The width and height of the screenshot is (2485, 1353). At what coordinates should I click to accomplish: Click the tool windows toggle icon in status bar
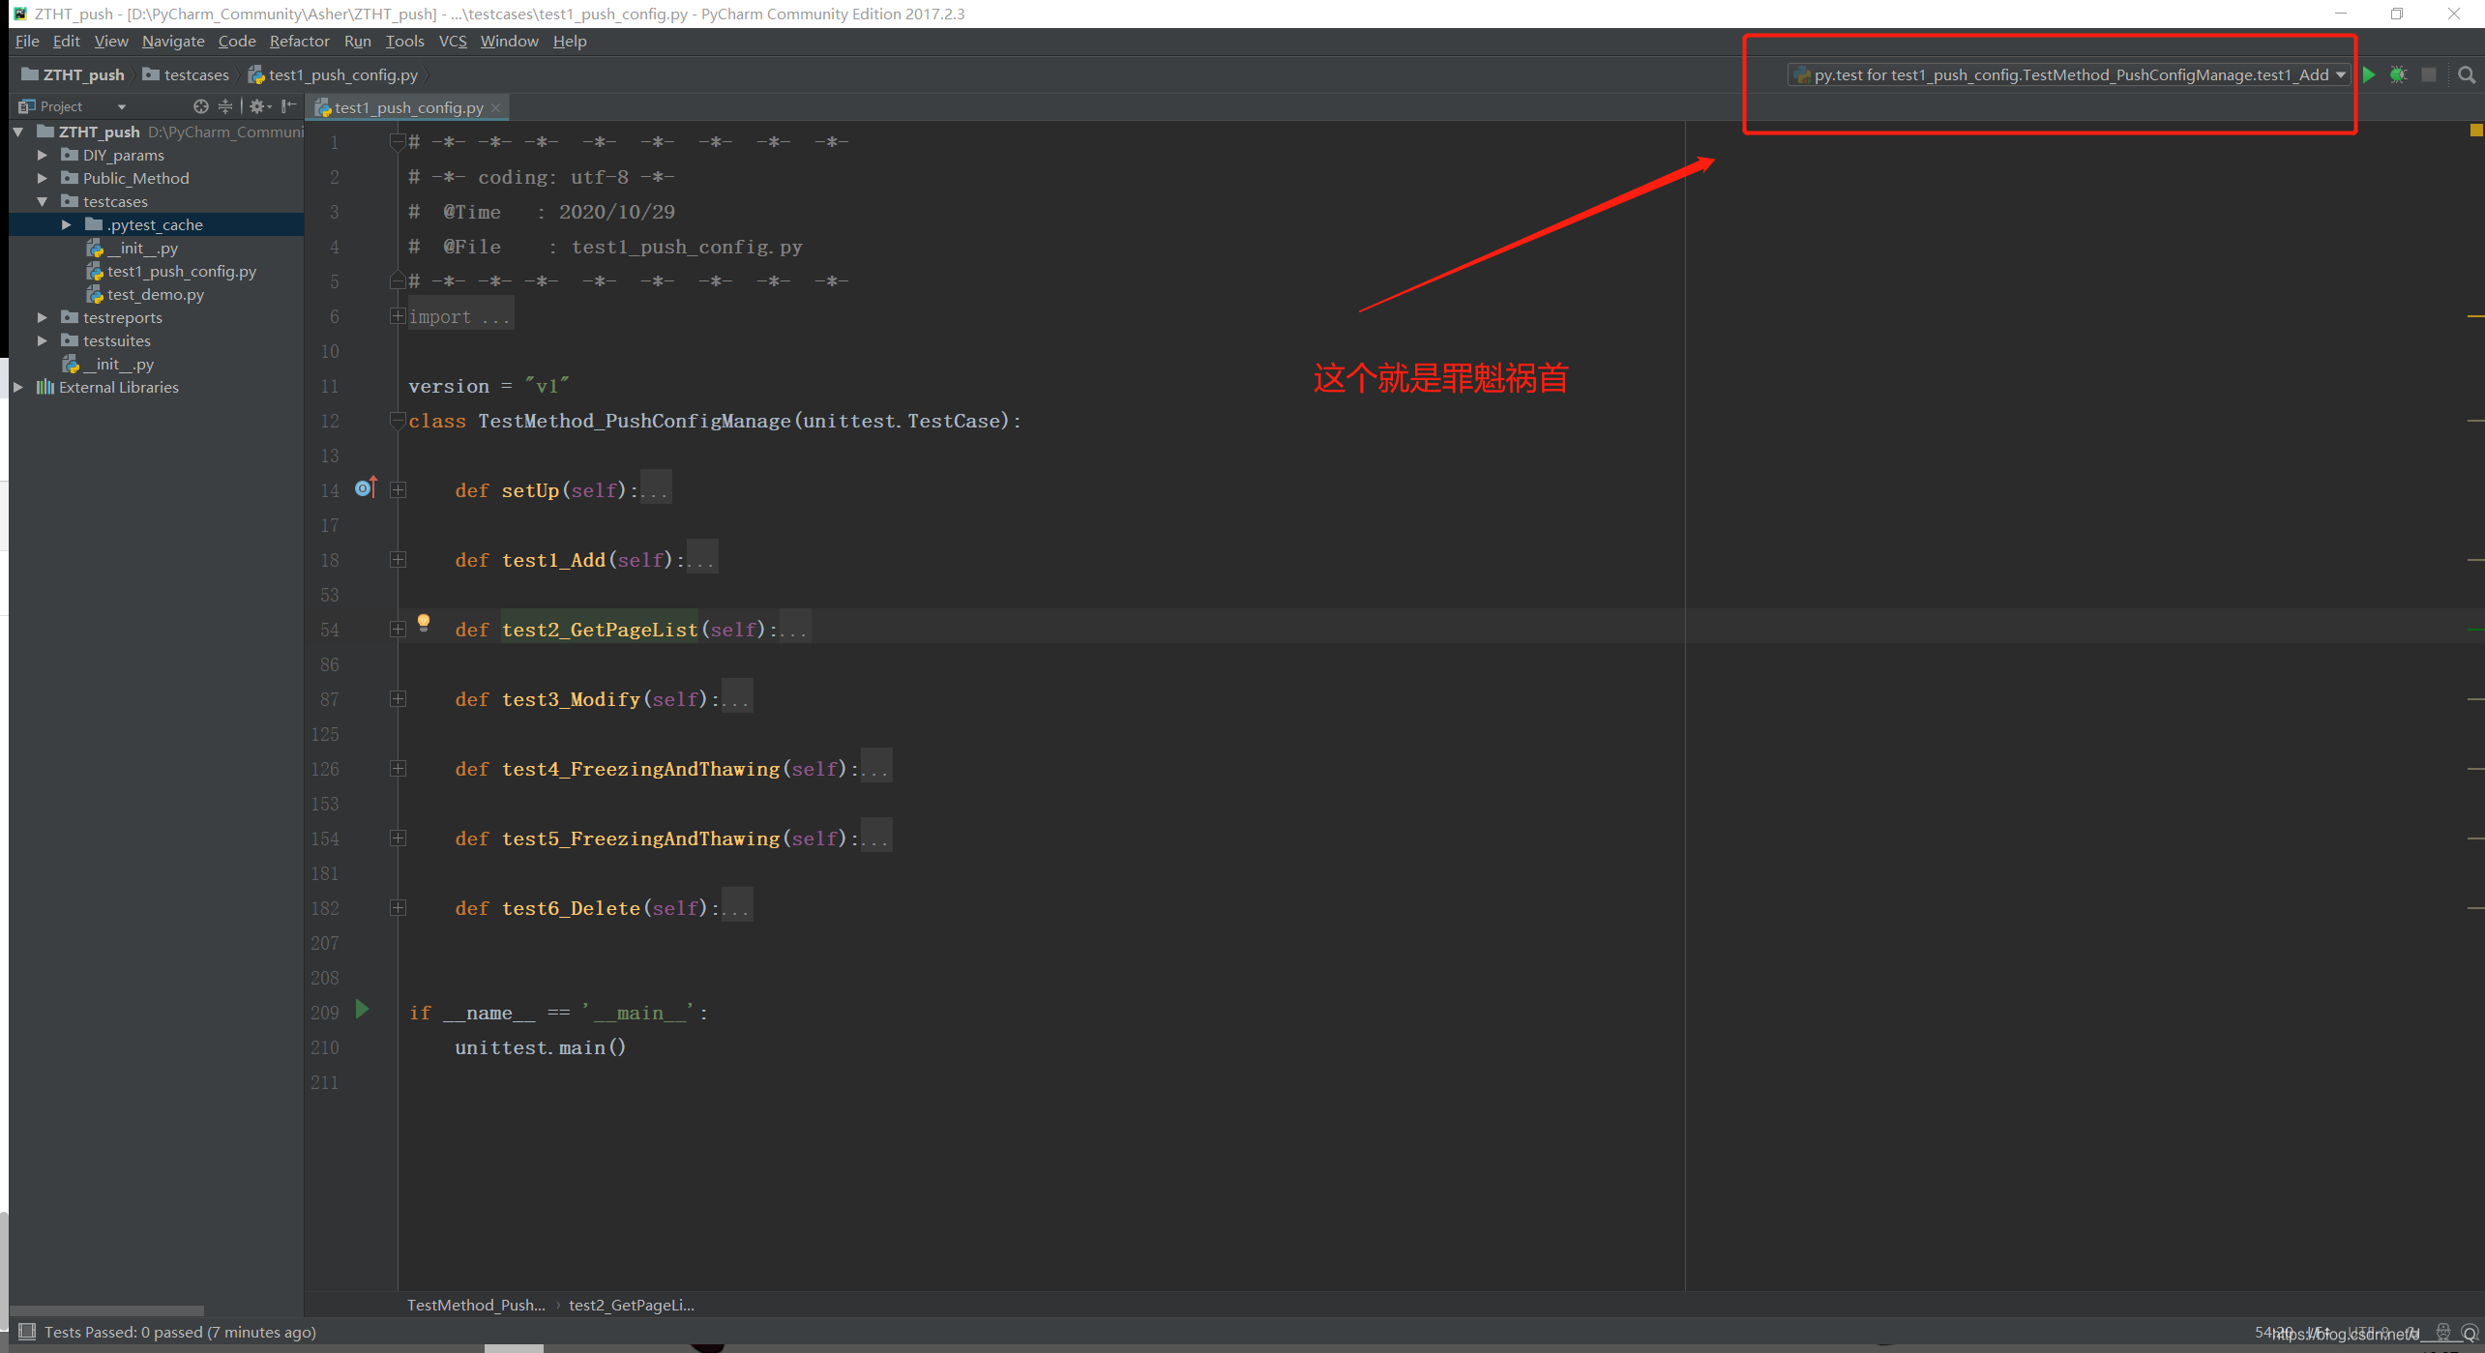click(x=27, y=1332)
